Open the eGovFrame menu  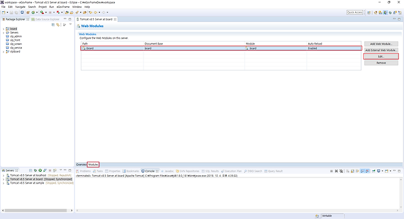click(x=63, y=7)
